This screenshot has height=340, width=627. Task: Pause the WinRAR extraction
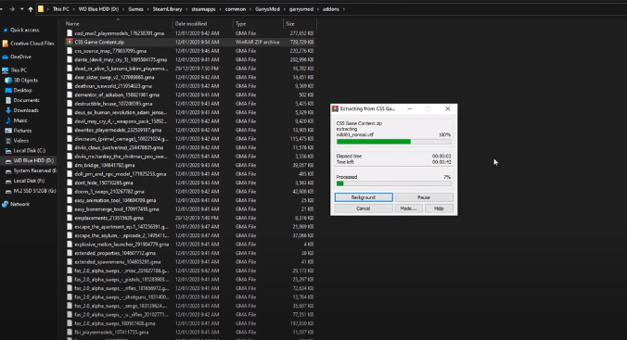click(424, 197)
